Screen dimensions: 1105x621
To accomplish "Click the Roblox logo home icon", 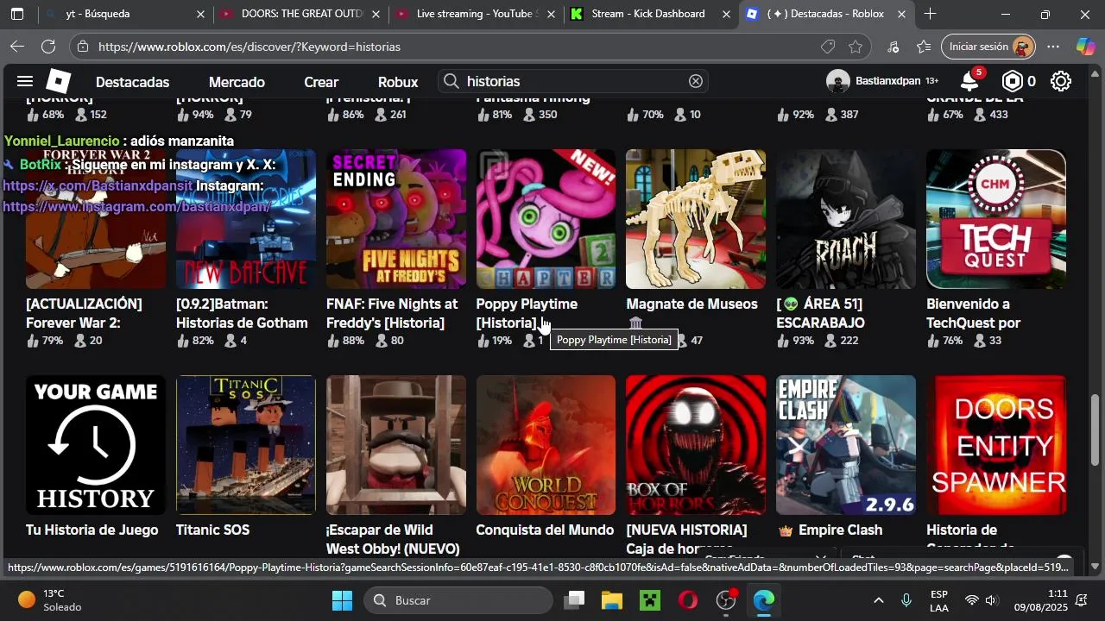I will coord(58,81).
